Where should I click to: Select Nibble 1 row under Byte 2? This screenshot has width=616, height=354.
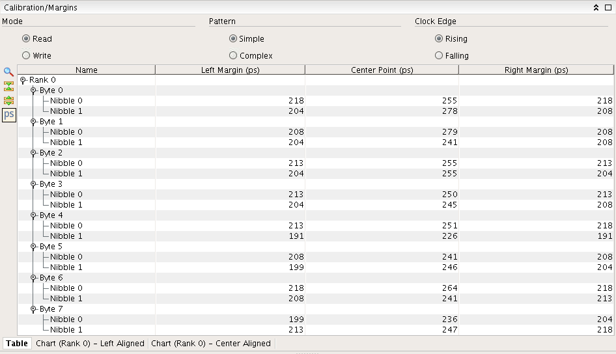[x=66, y=174]
